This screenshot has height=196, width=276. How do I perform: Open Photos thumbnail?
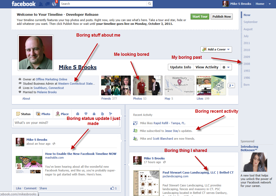(x=148, y=85)
